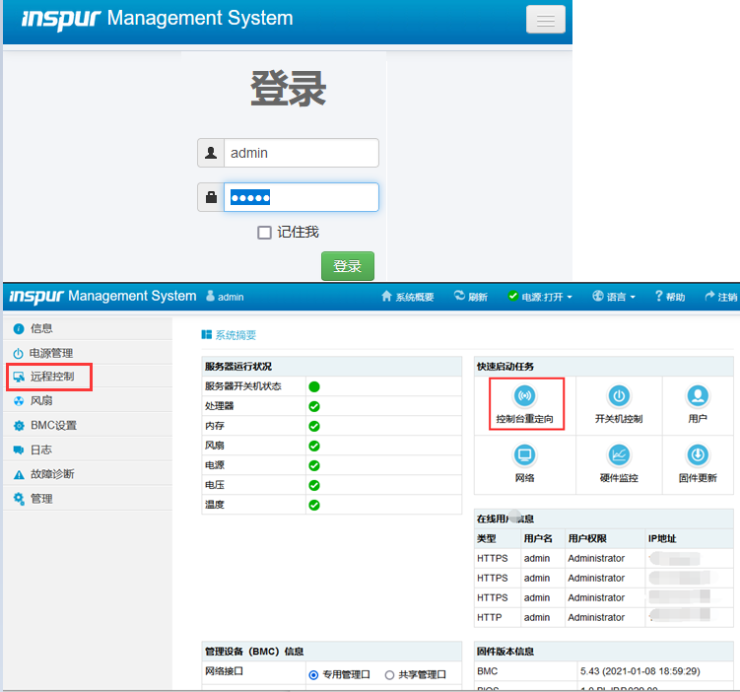The width and height of the screenshot is (740, 692).
Task: Click the 温度 status check icon
Action: coord(314,505)
